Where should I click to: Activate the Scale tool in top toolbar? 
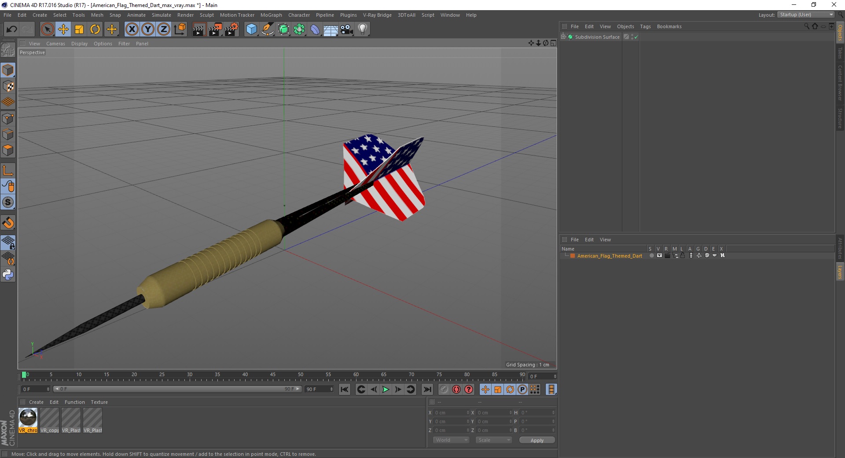click(79, 30)
